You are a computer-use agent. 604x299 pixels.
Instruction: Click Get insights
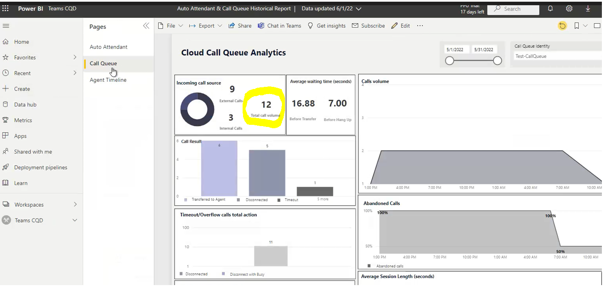[x=326, y=26]
